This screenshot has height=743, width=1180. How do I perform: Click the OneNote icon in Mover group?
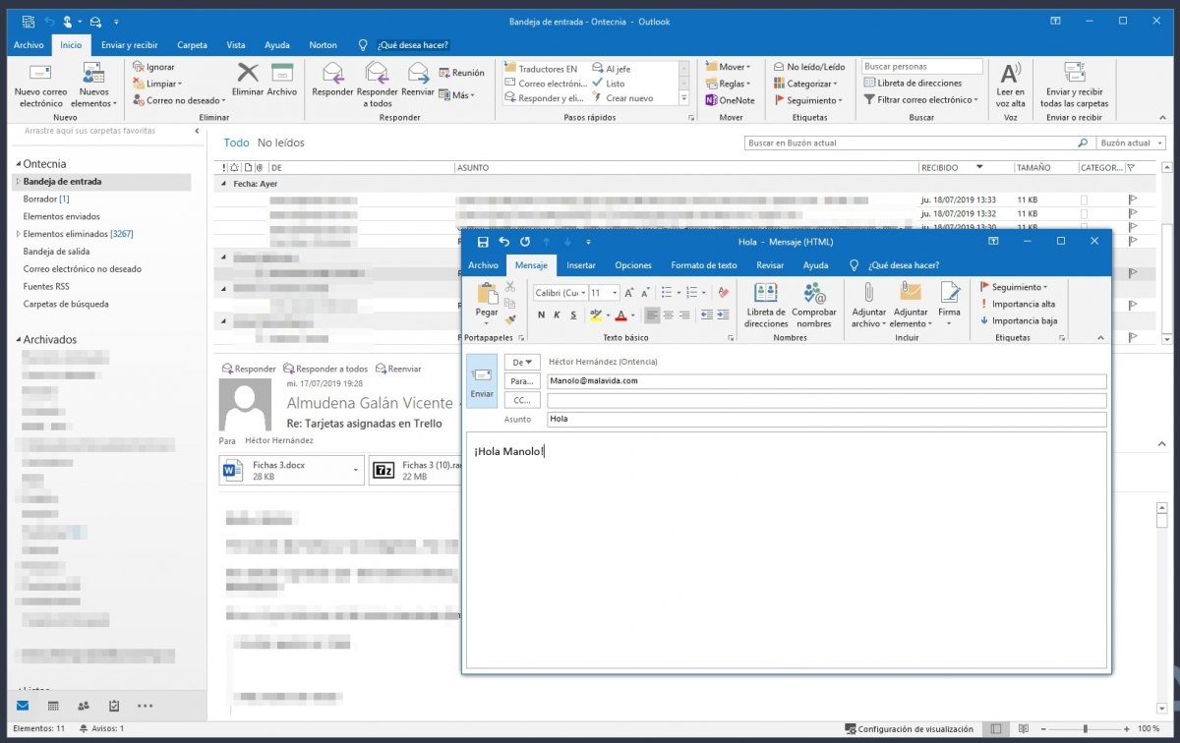(730, 100)
